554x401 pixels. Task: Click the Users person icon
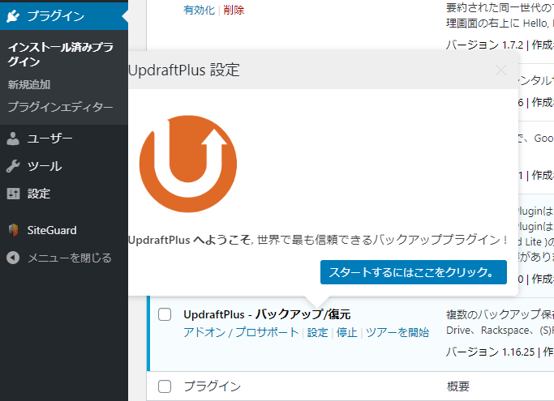[13, 139]
